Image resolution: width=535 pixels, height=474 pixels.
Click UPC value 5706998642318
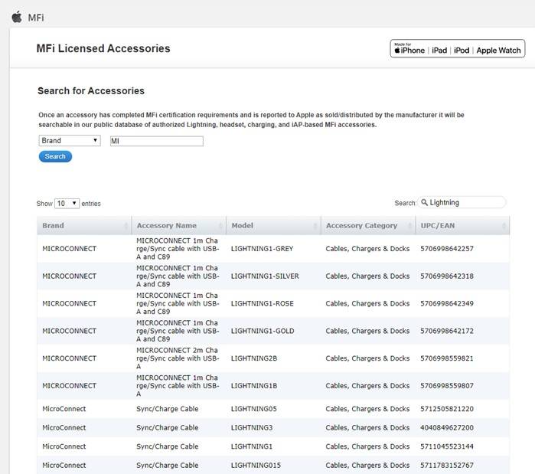point(447,276)
